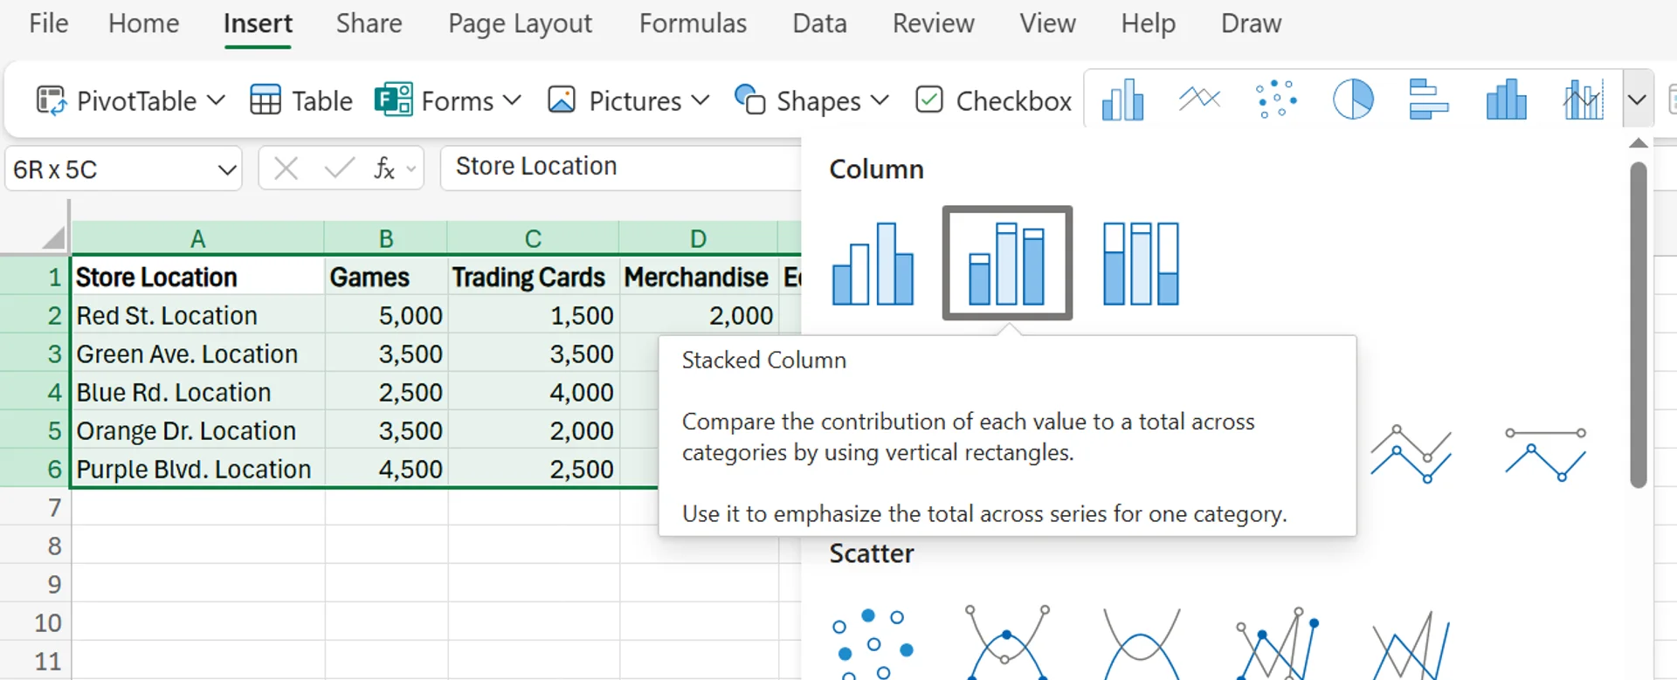Screen dimensions: 1677x680
Task: Switch to the Home tab
Action: [x=143, y=24]
